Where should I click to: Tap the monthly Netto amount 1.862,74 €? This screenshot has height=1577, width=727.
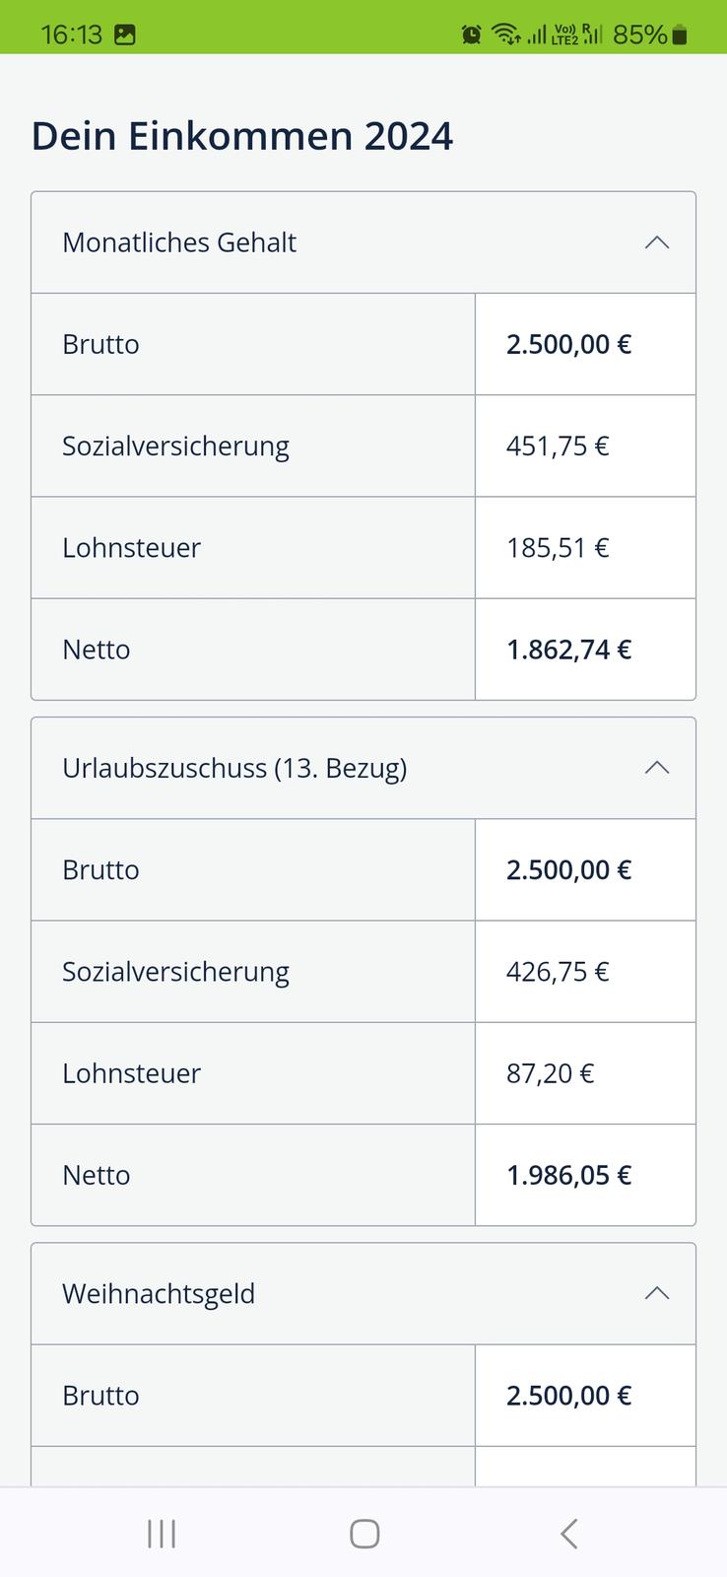[x=568, y=650]
